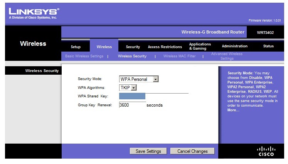This screenshot has height=164, width=288.
Task: Click the Group Key Renewal field
Action: pos(132,105)
